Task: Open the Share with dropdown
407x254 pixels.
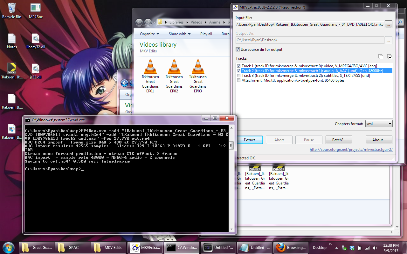Action: point(180,34)
